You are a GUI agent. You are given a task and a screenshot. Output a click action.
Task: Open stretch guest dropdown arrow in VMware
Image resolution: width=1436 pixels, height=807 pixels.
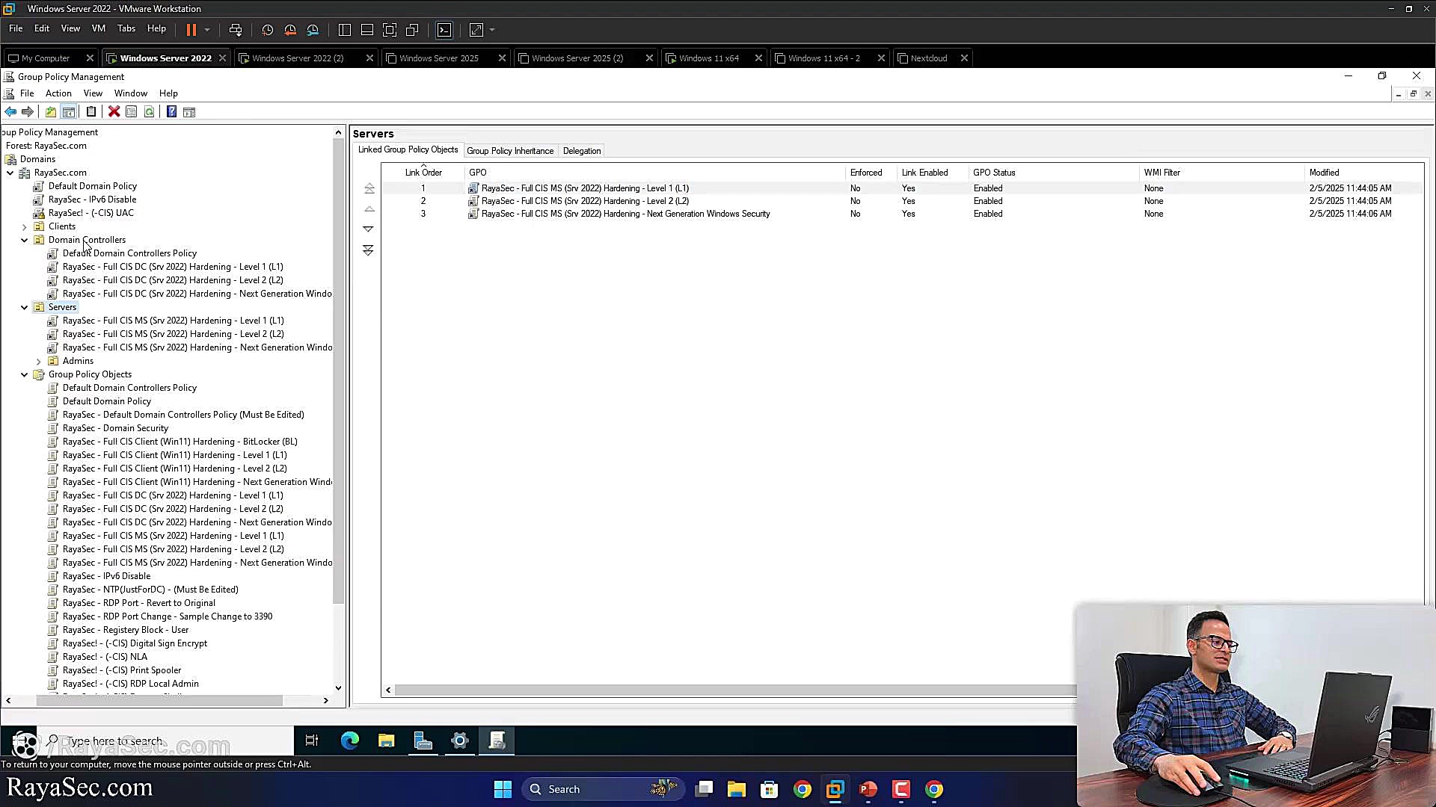tap(492, 30)
